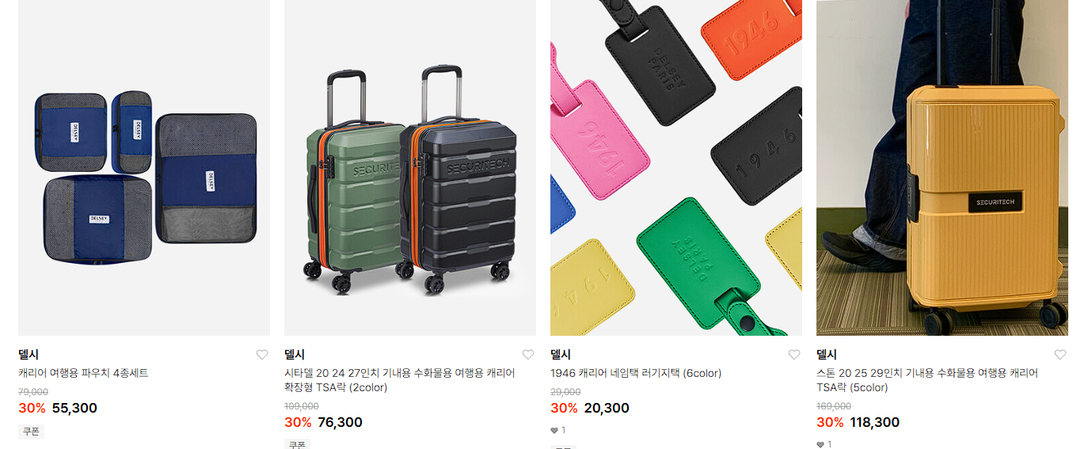Like the 캐리어 여행용 파우치 4종세트 heart icon
Image resolution: width=1073 pixels, height=449 pixels.
point(262,355)
